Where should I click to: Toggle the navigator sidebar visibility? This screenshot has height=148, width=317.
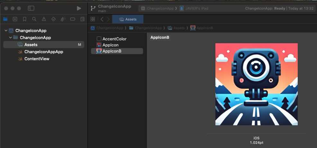31,8
